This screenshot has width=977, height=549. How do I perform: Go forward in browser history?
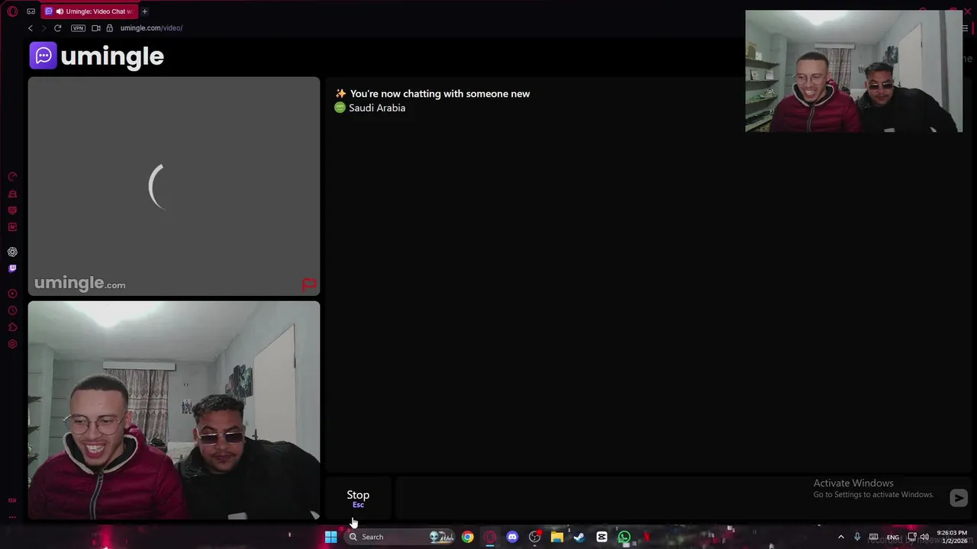[44, 28]
